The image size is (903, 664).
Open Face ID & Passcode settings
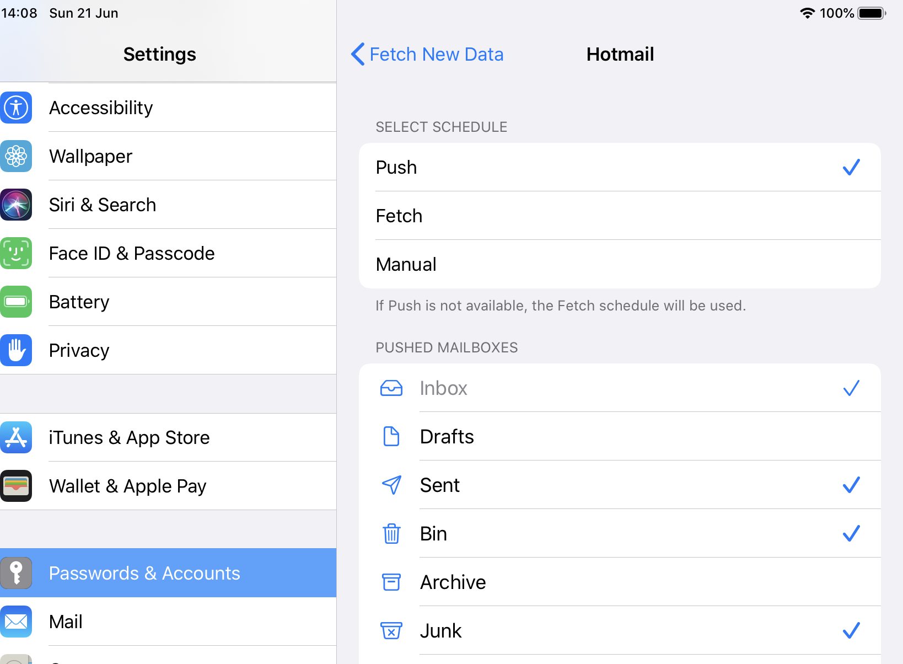click(168, 253)
